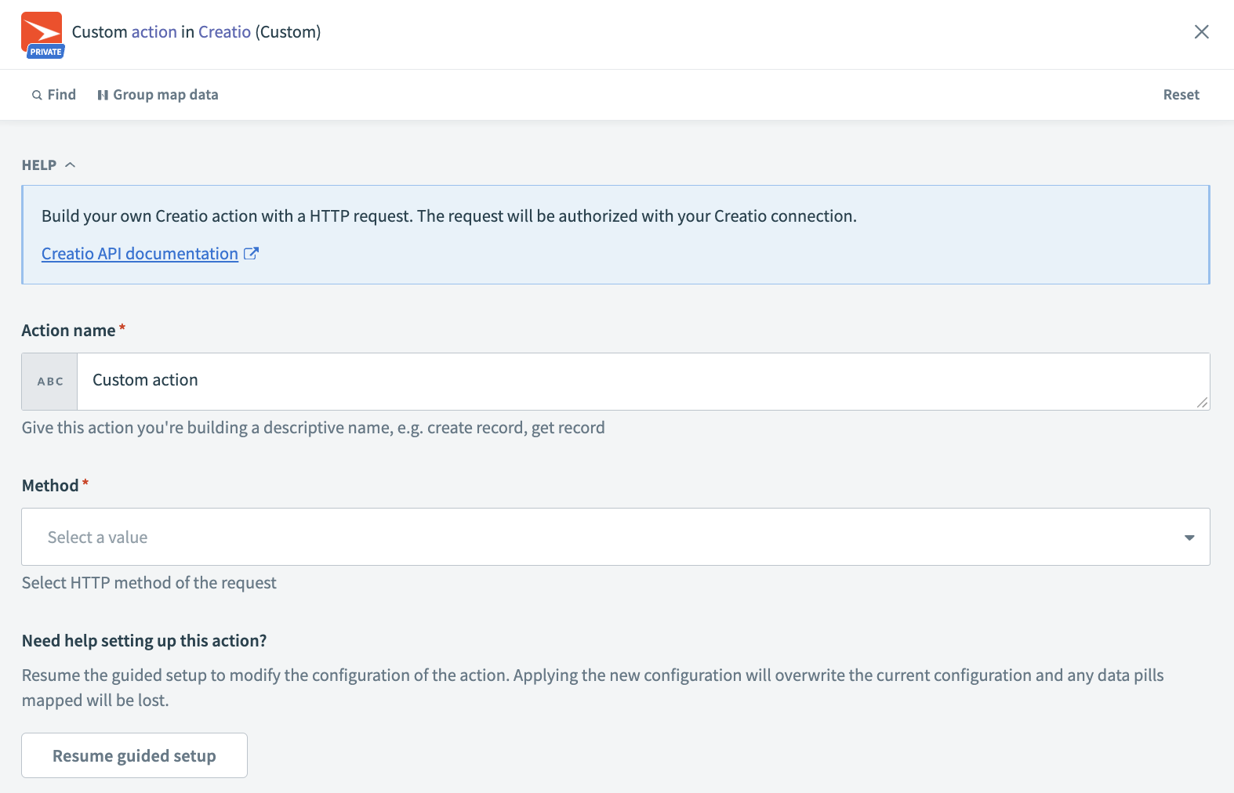Click the Group map data label
Viewport: 1234px width, 793px height.
(165, 95)
